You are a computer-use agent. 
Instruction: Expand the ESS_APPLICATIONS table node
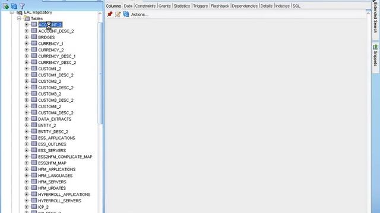click(26, 138)
